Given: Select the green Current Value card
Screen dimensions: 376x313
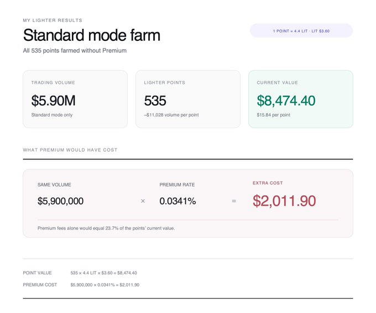Looking at the screenshot, I should [x=301, y=99].
